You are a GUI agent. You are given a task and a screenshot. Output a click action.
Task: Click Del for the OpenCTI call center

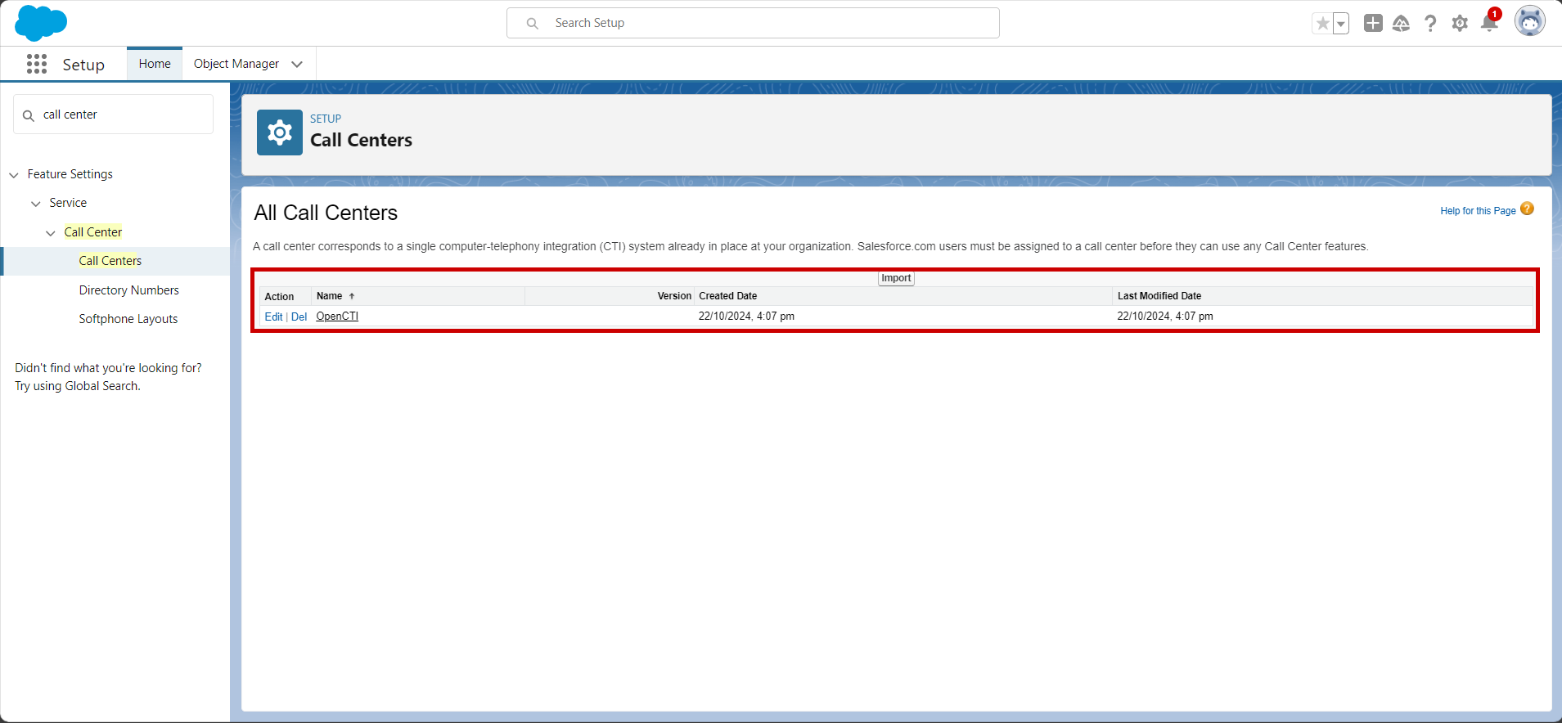click(299, 317)
